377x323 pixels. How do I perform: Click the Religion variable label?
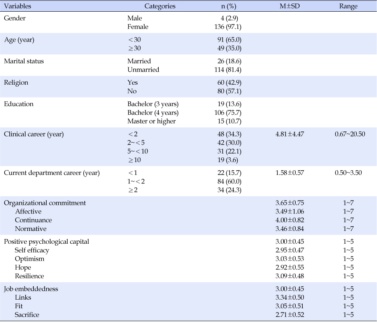16,82
